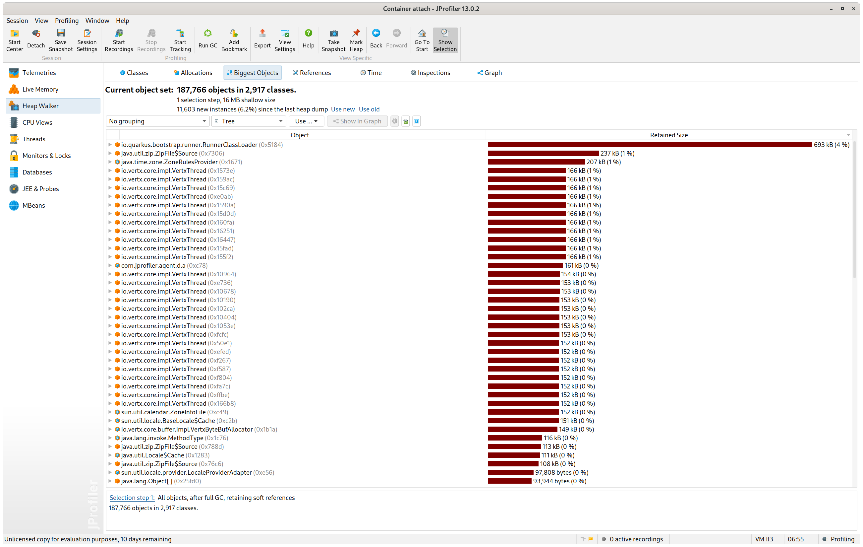Click the gear icon beside Show In Graph
This screenshot has width=863, height=547.
(x=394, y=121)
